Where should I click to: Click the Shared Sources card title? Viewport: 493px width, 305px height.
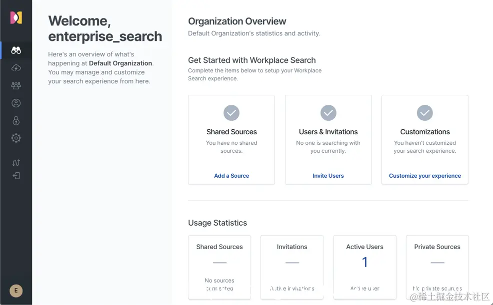(231, 132)
